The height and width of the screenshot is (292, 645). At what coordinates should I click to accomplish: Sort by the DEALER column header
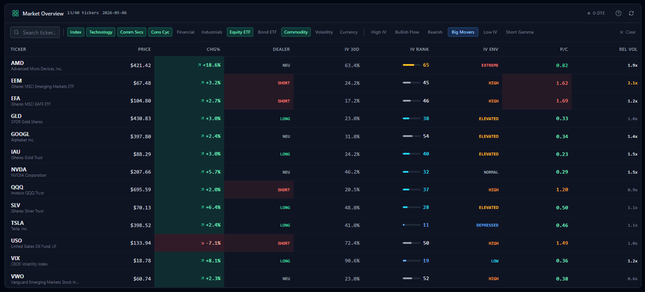tap(281, 49)
